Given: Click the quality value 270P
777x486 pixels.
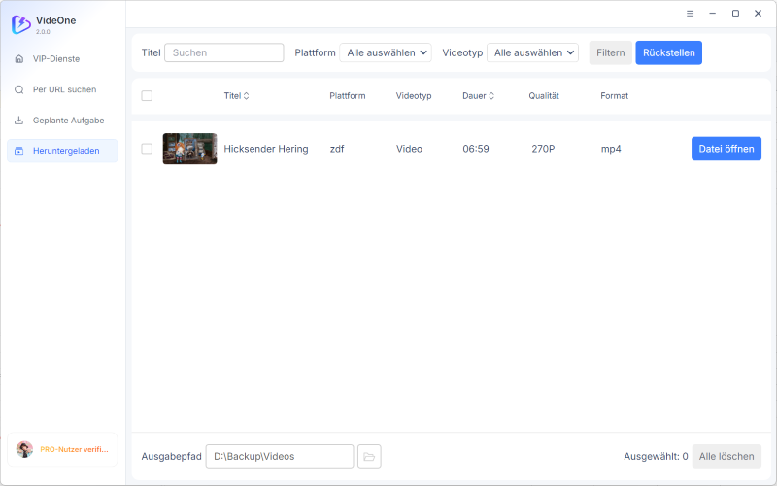Looking at the screenshot, I should (x=543, y=149).
